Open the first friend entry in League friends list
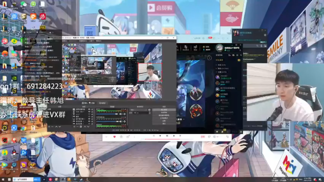The image size is (324, 182). point(227,77)
